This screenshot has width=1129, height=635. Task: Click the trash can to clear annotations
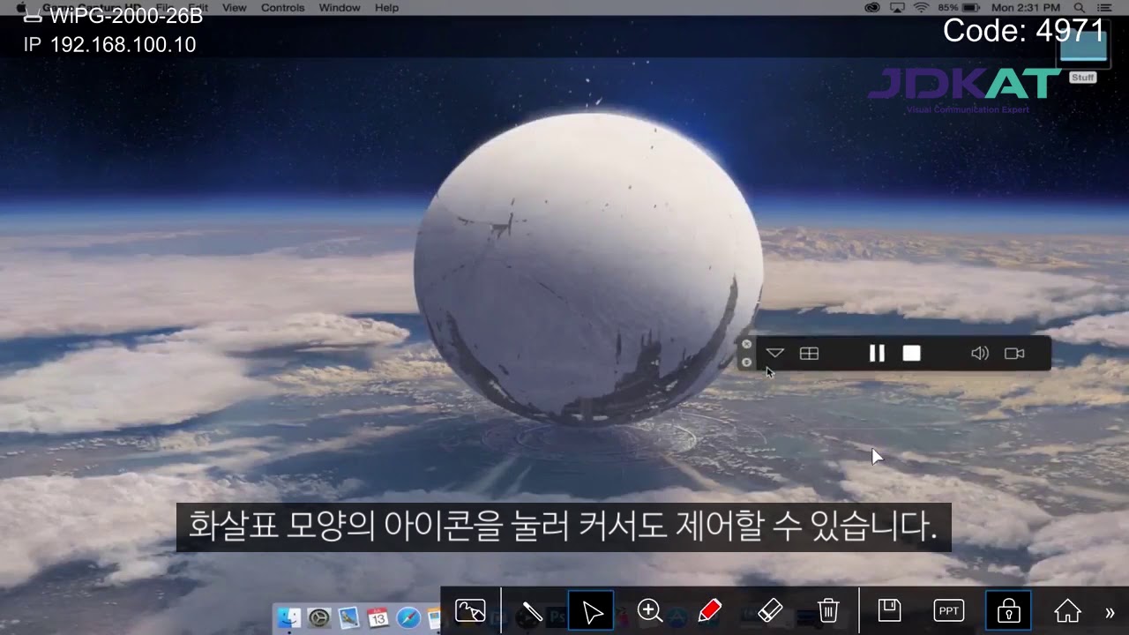827,610
